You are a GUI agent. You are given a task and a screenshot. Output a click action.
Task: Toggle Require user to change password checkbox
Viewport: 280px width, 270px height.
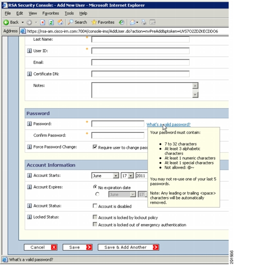(95, 147)
